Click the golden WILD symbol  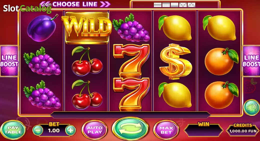click(87, 28)
